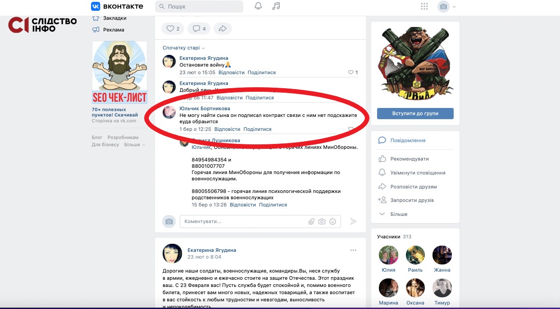Click date 23 лют о 15:05
The width and height of the screenshot is (560, 309).
point(197,72)
